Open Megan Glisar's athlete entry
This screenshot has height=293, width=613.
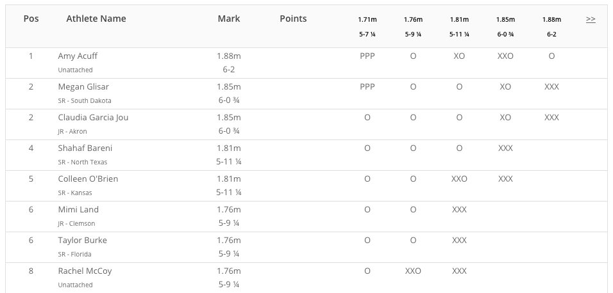pyautogui.click(x=83, y=86)
